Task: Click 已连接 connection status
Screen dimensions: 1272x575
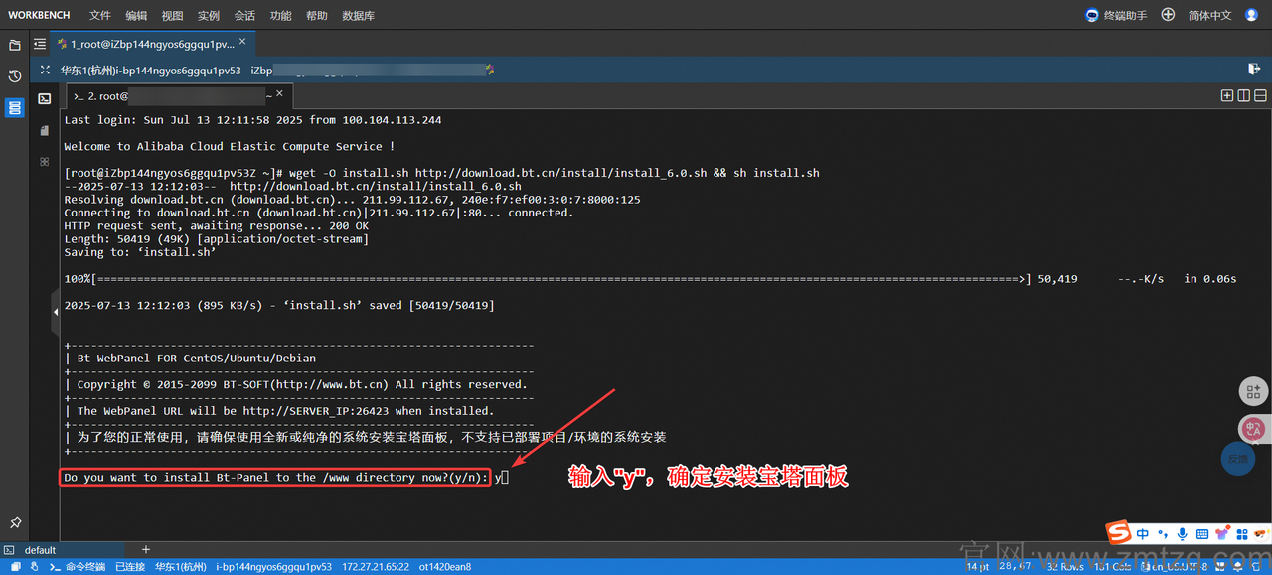Action: pyautogui.click(x=130, y=567)
